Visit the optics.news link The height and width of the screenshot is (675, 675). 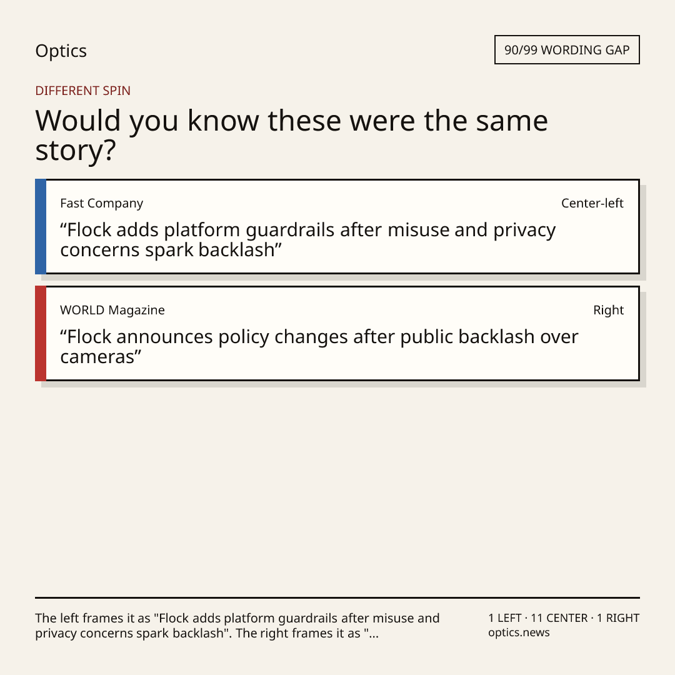519,632
